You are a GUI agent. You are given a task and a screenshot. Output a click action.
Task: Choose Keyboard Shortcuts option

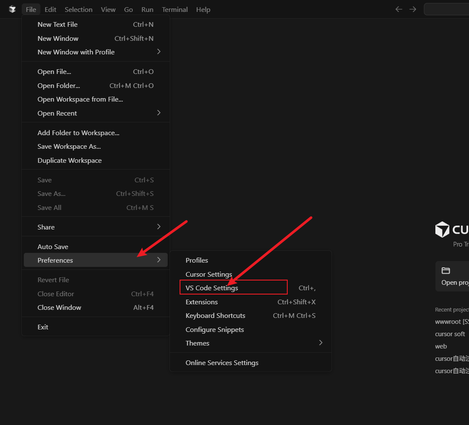pyautogui.click(x=215, y=315)
